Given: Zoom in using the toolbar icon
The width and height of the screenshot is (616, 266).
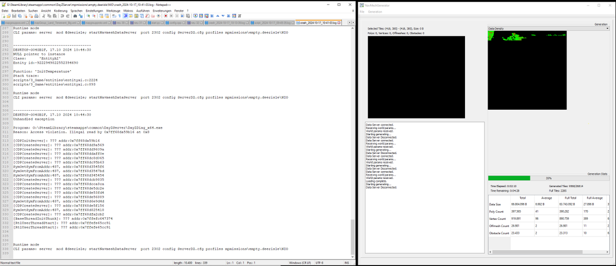Looking at the screenshot, I should [88, 16].
